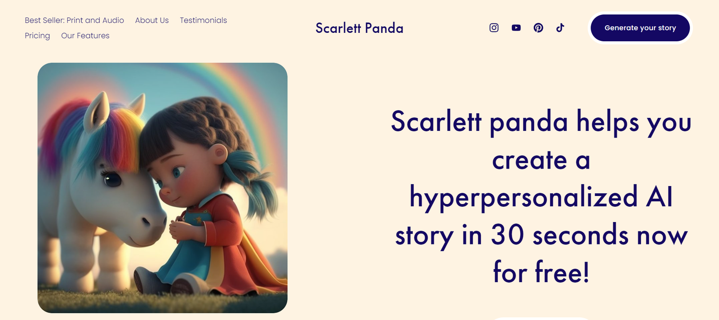This screenshot has width=719, height=320.
Task: Select Pricing in the navigation
Action: point(37,36)
